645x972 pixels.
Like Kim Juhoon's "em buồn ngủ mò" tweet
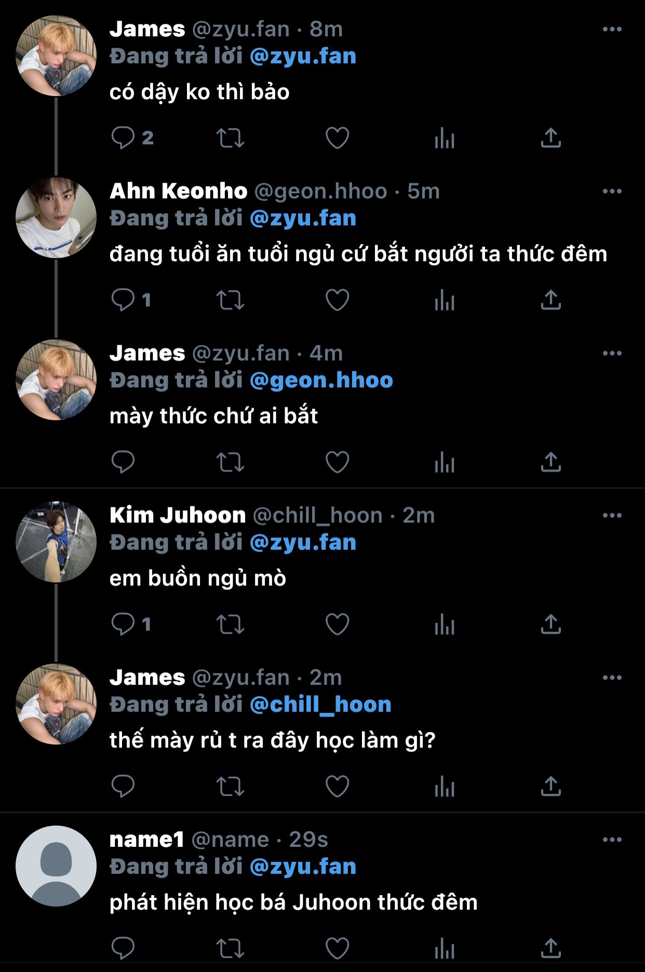(337, 624)
